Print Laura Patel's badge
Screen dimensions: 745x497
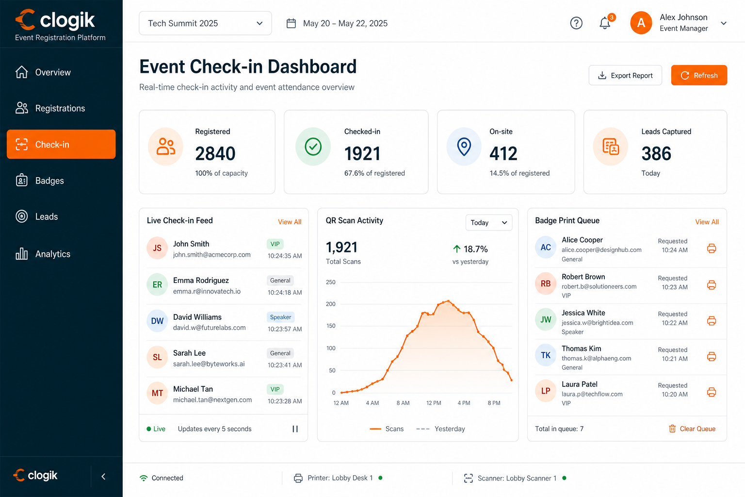pyautogui.click(x=712, y=392)
